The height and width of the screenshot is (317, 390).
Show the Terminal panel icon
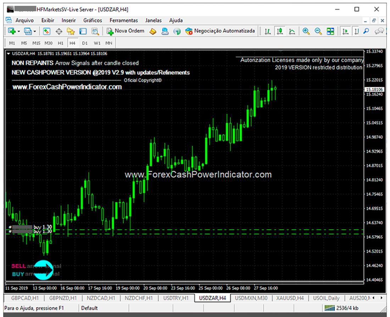tap(83, 31)
